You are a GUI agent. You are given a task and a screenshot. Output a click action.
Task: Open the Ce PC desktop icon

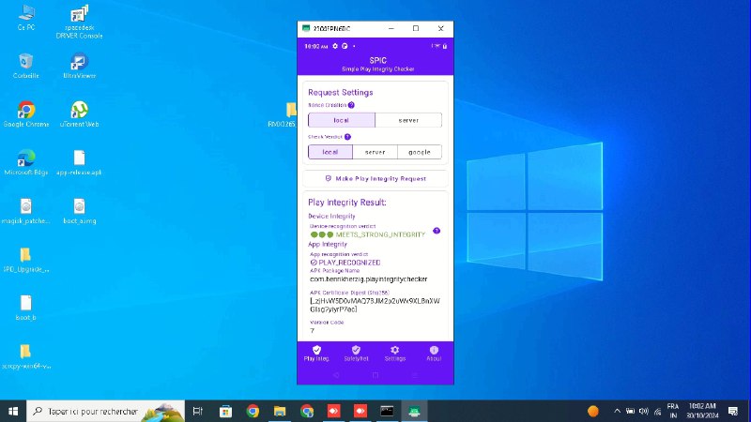click(x=26, y=18)
